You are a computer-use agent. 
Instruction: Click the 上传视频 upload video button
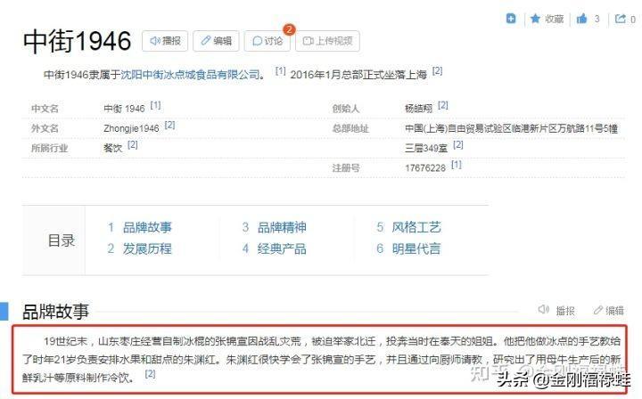tap(327, 41)
